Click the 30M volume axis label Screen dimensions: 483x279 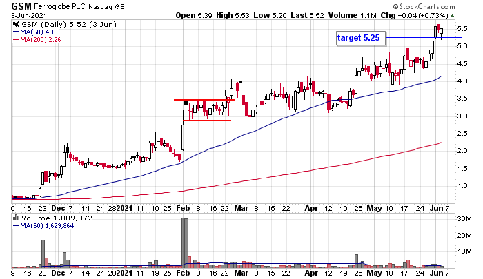pyautogui.click(x=464, y=219)
